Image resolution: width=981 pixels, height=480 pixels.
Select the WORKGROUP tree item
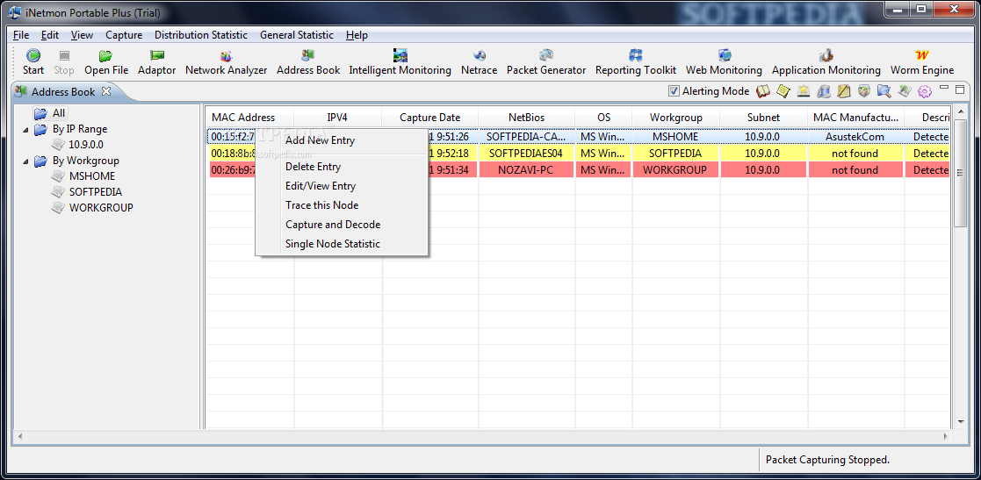(101, 207)
